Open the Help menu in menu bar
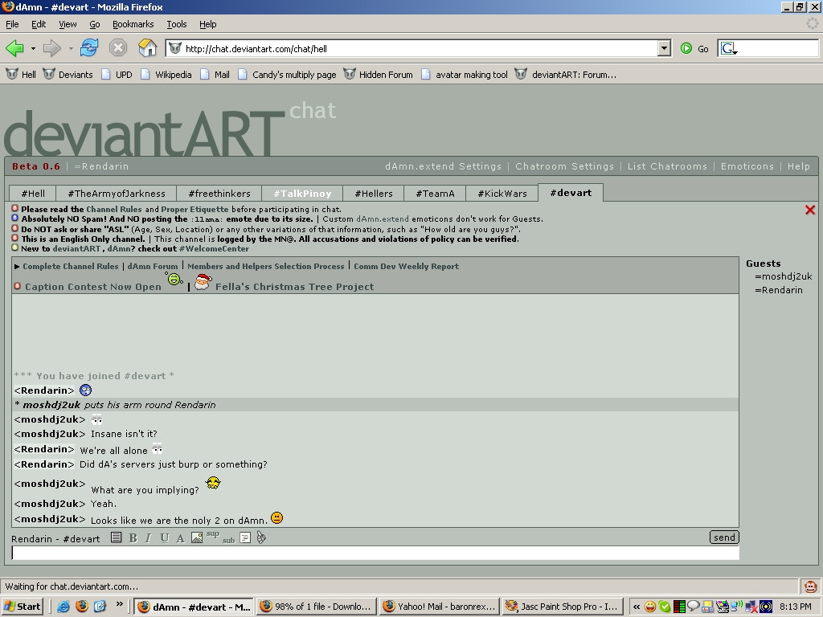Viewport: 823px width, 617px height. (x=207, y=24)
